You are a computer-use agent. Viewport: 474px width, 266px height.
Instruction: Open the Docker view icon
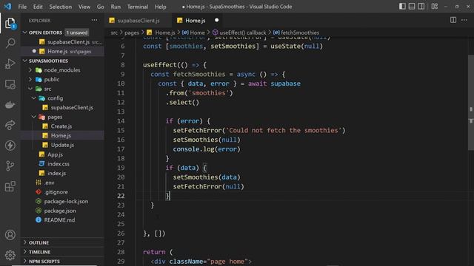10,105
